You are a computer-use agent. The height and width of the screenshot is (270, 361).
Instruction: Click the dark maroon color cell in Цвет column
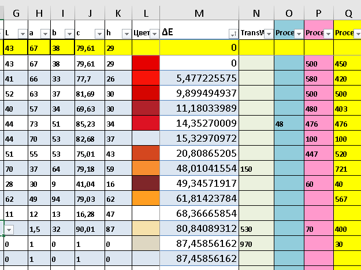point(146,183)
